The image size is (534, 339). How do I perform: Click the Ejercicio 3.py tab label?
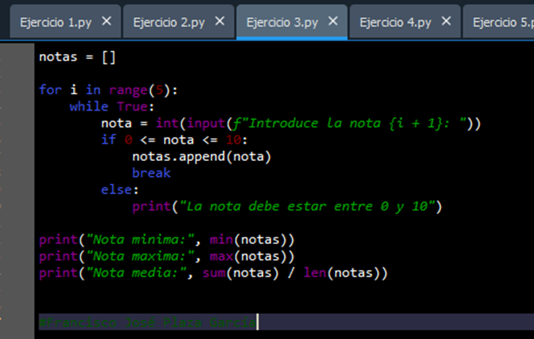point(282,22)
